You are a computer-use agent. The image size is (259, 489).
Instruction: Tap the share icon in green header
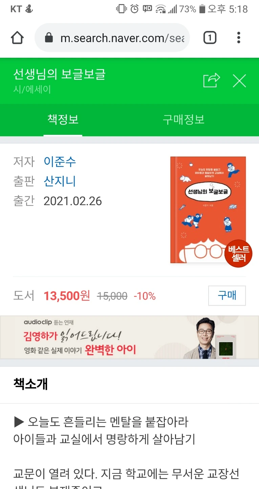tap(211, 81)
